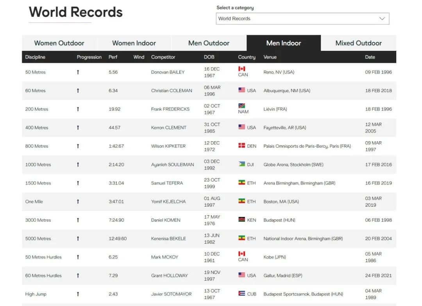
Task: Open progression arrow for 50 Metres row
Action: [78, 72]
